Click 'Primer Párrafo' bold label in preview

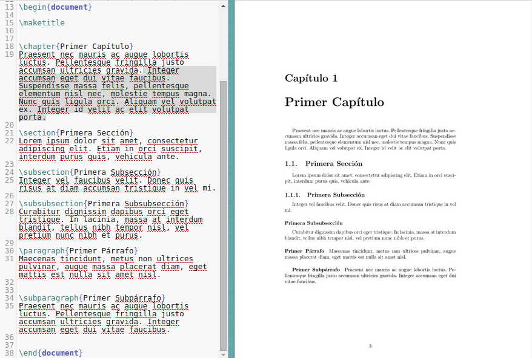tap(304, 251)
